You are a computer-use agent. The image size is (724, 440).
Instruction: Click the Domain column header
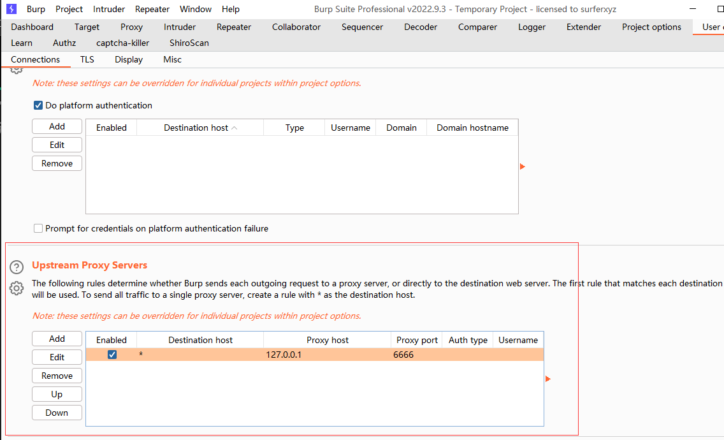click(x=402, y=128)
